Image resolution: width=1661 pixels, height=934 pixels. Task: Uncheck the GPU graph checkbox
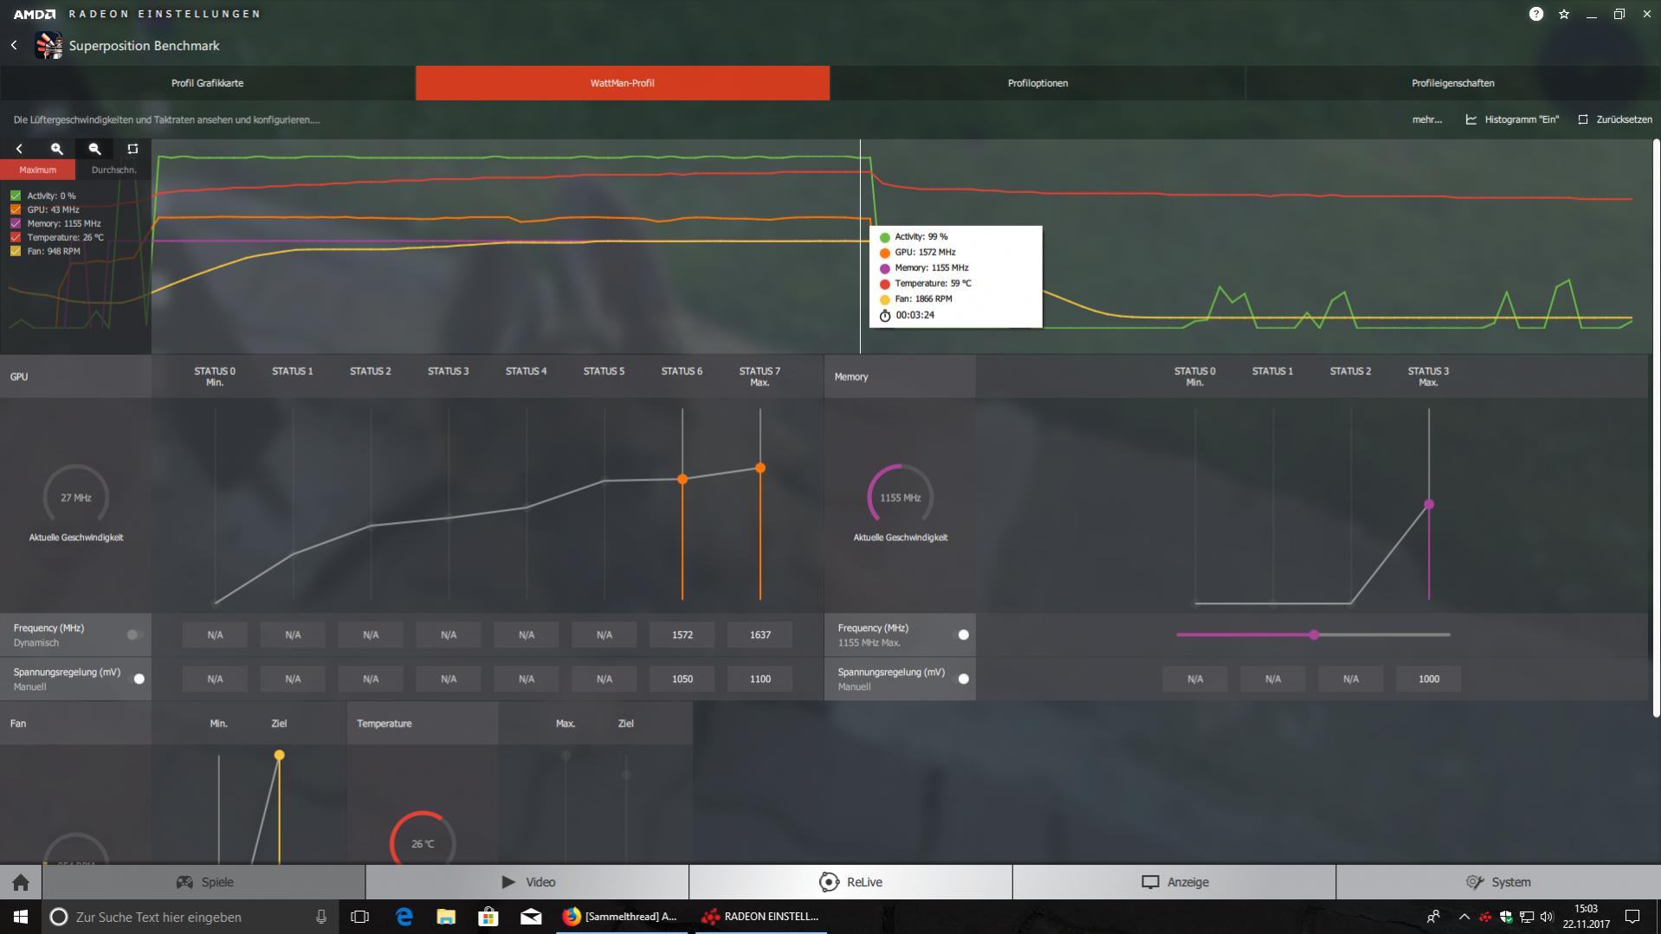point(16,209)
